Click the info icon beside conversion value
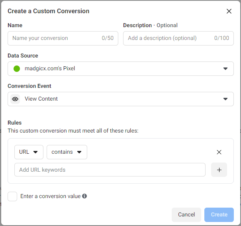This screenshot has width=241, height=226. point(84,196)
